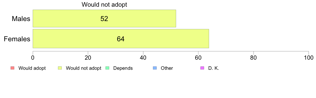Click the yellow Would not adopt legend swatch
The width and height of the screenshot is (316, 98).
(x=60, y=68)
